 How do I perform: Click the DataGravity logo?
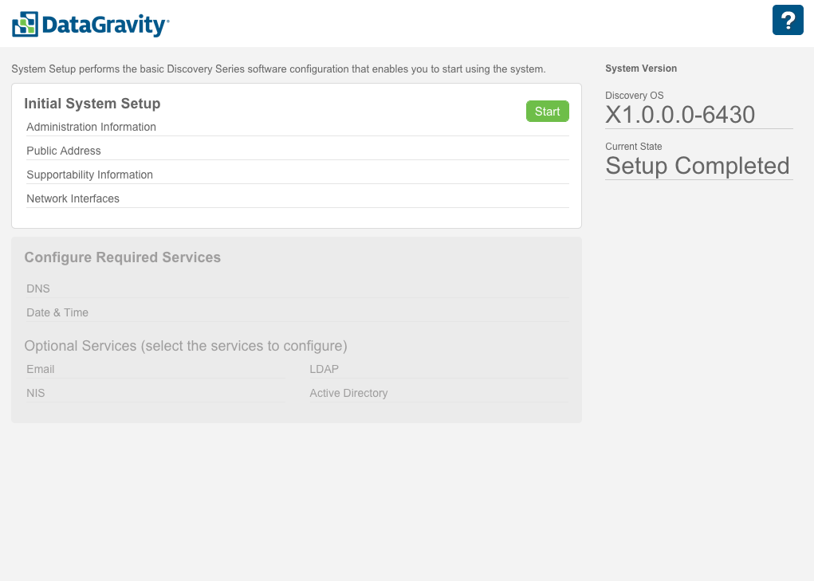click(x=90, y=24)
